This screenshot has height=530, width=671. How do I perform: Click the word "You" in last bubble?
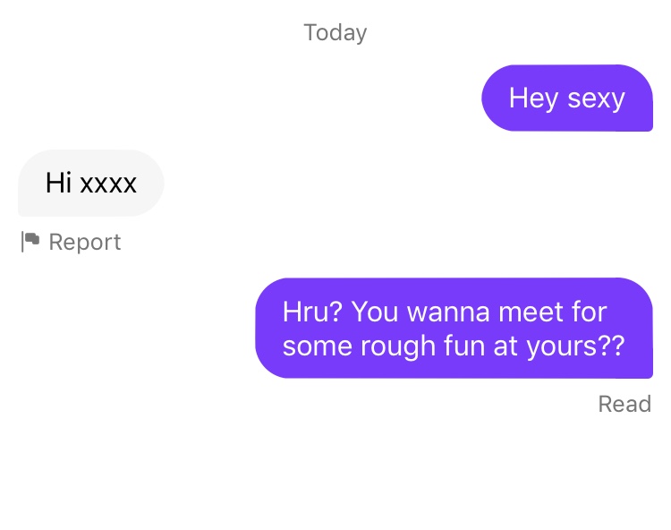375,312
